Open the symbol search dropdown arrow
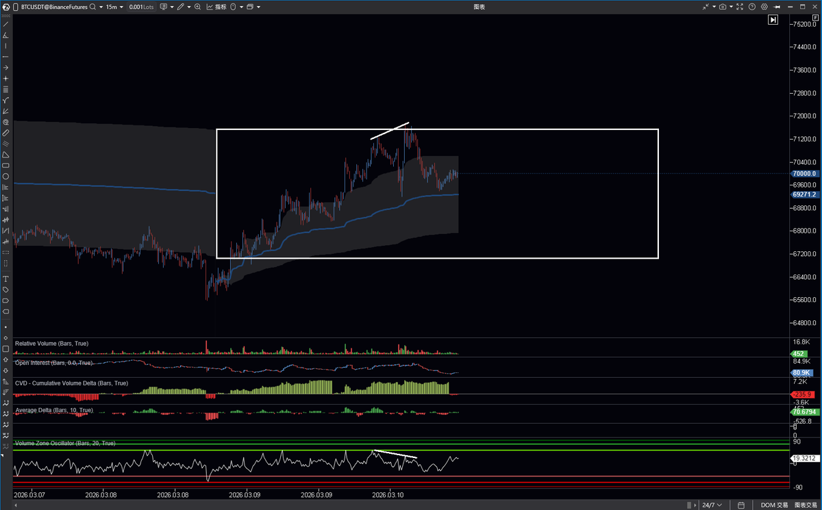 tap(101, 7)
